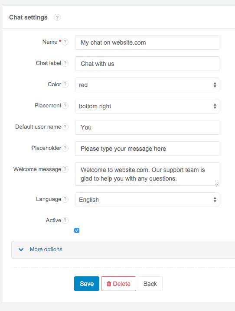Viewport: 235px width, 311px height.
Task: Focus the Default user name field
Action: [147, 127]
